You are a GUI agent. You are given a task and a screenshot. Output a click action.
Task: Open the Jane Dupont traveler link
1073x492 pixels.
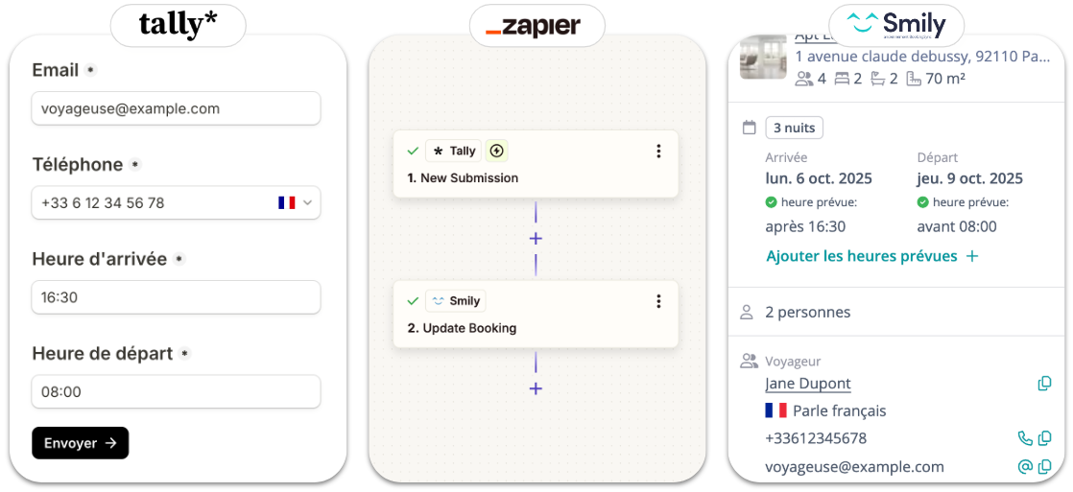(808, 384)
